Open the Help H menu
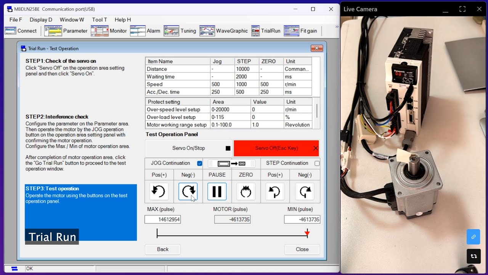The height and width of the screenshot is (275, 488). click(123, 19)
